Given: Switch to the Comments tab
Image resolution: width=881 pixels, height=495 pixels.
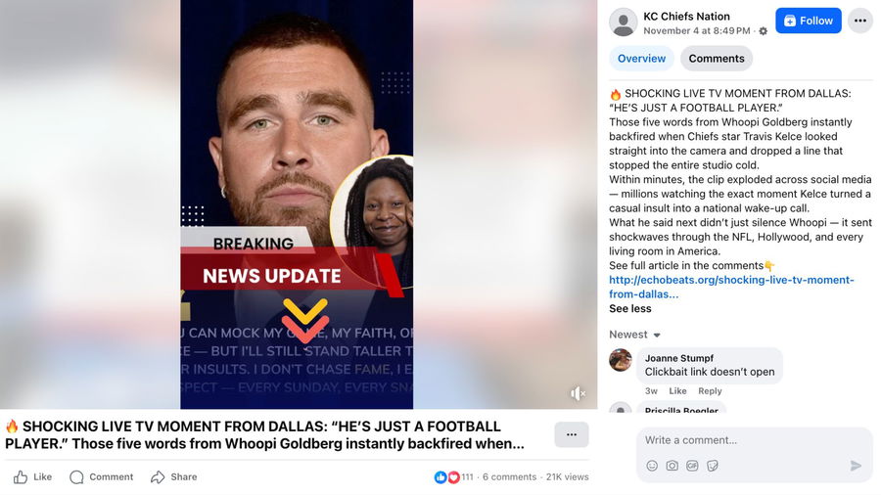Looking at the screenshot, I should point(717,59).
